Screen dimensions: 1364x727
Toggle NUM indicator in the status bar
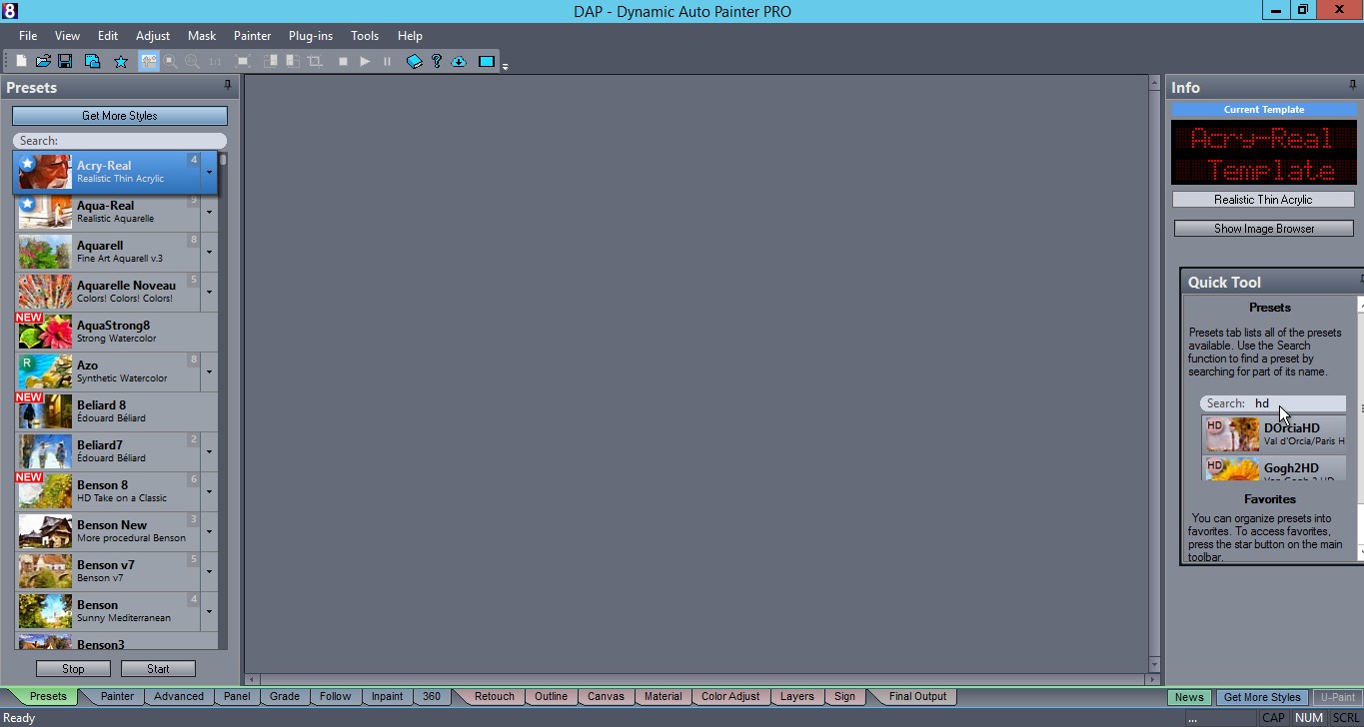coord(1308,717)
